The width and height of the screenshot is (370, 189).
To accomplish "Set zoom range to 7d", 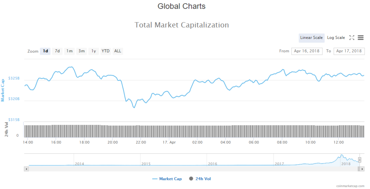I will [57, 51].
